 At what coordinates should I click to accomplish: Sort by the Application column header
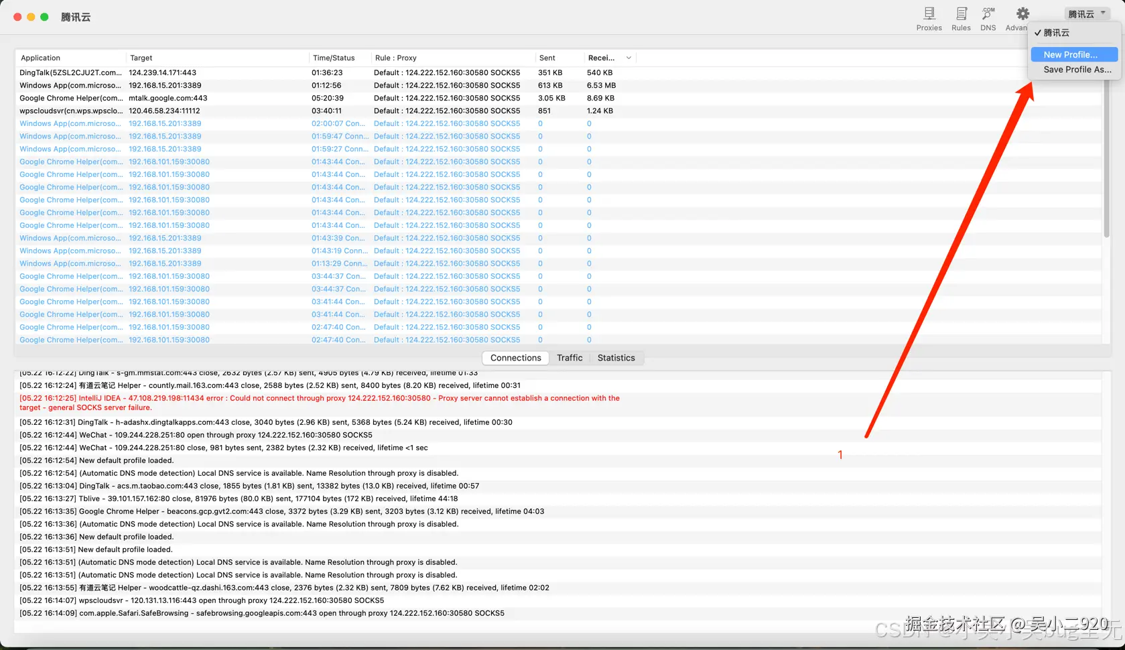pos(70,58)
